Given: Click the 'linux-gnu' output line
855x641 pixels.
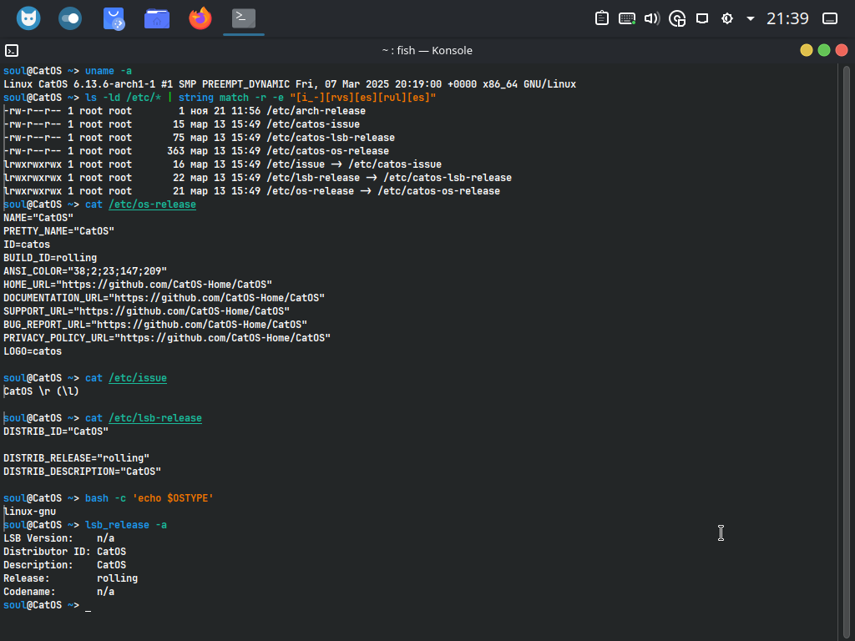Looking at the screenshot, I should coord(30,512).
